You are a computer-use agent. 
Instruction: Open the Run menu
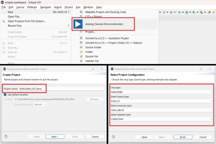[x=78, y=7]
